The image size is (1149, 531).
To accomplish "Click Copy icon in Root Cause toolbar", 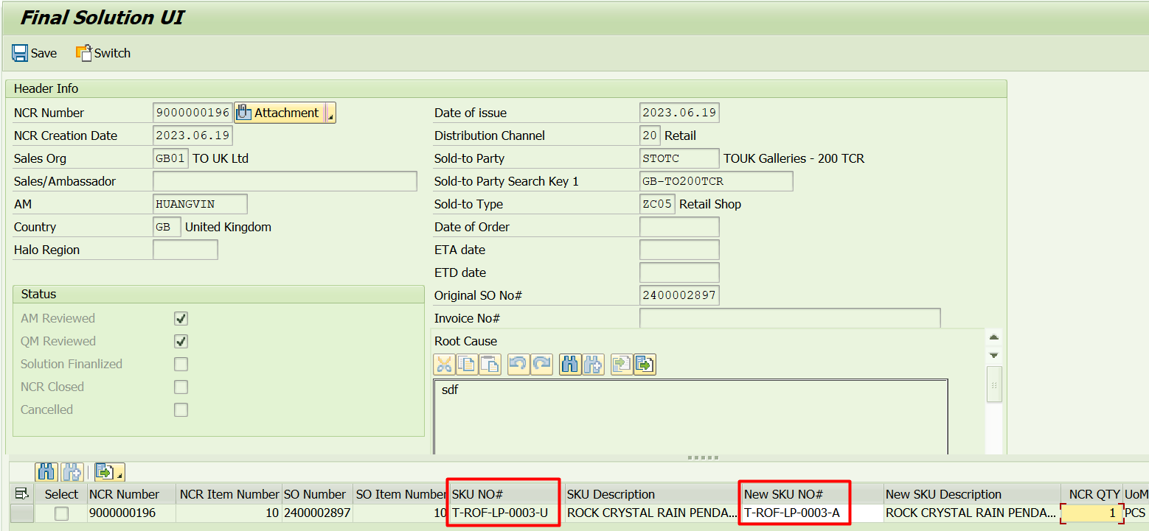I will pyautogui.click(x=467, y=364).
